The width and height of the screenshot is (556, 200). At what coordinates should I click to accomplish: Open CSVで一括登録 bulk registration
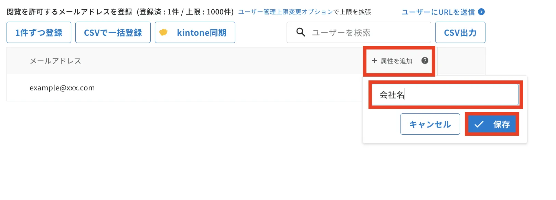(x=113, y=32)
